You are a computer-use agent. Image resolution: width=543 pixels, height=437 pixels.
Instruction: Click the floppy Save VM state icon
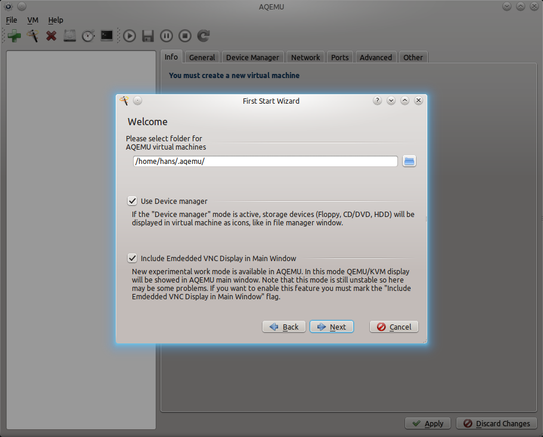[148, 36]
